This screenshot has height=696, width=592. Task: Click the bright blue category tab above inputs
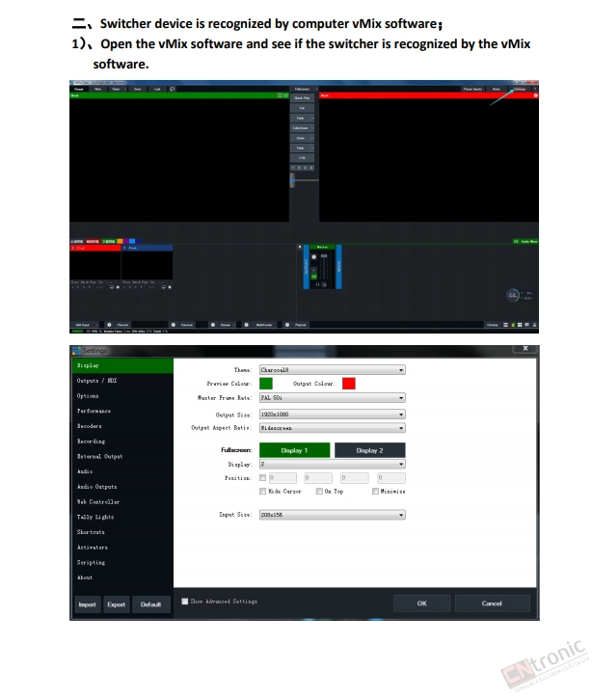132,241
